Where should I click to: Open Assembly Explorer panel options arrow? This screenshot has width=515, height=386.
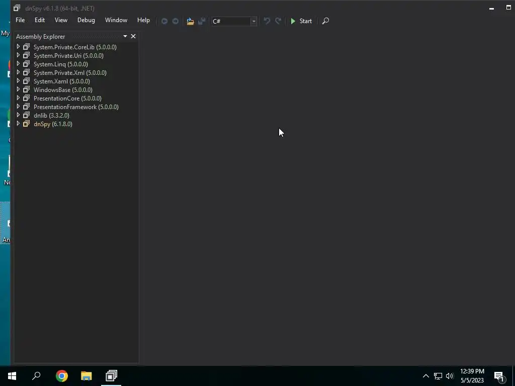coord(125,36)
